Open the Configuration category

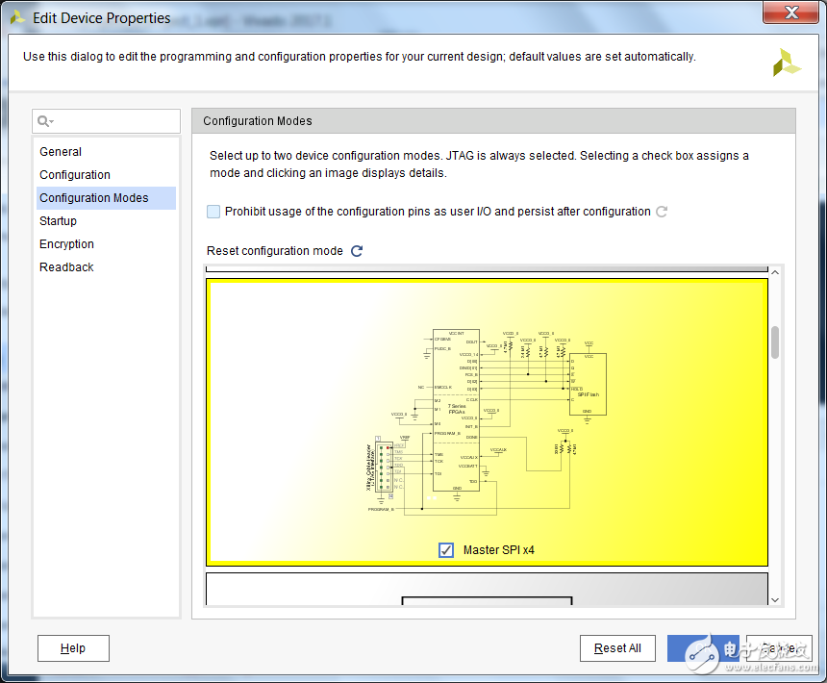(x=75, y=175)
